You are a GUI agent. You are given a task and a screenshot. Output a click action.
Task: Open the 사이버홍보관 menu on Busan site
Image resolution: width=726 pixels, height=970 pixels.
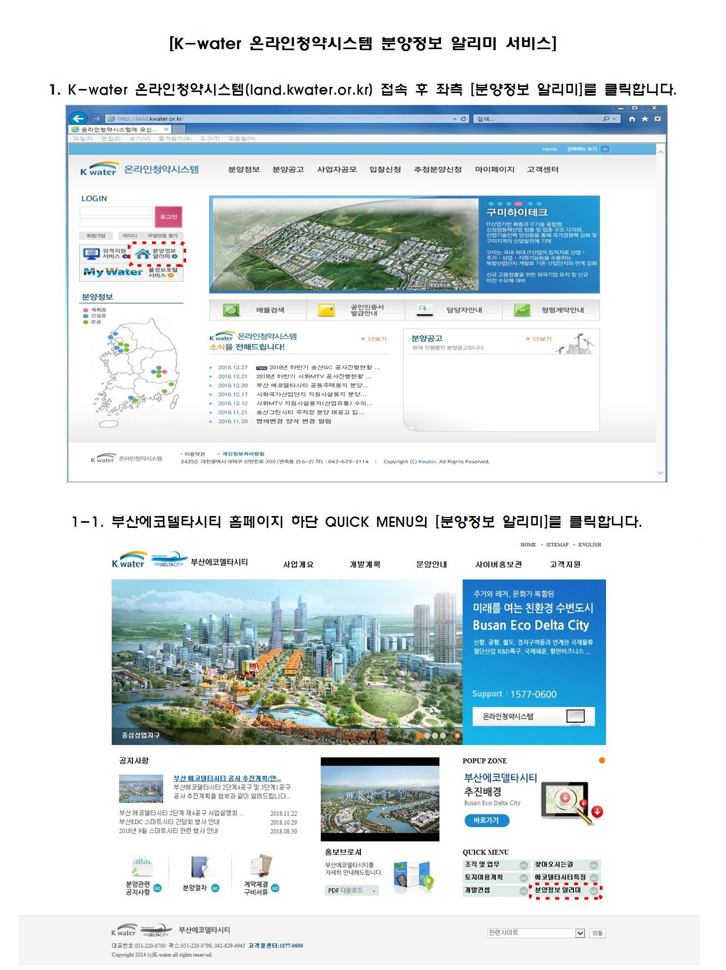[498, 564]
